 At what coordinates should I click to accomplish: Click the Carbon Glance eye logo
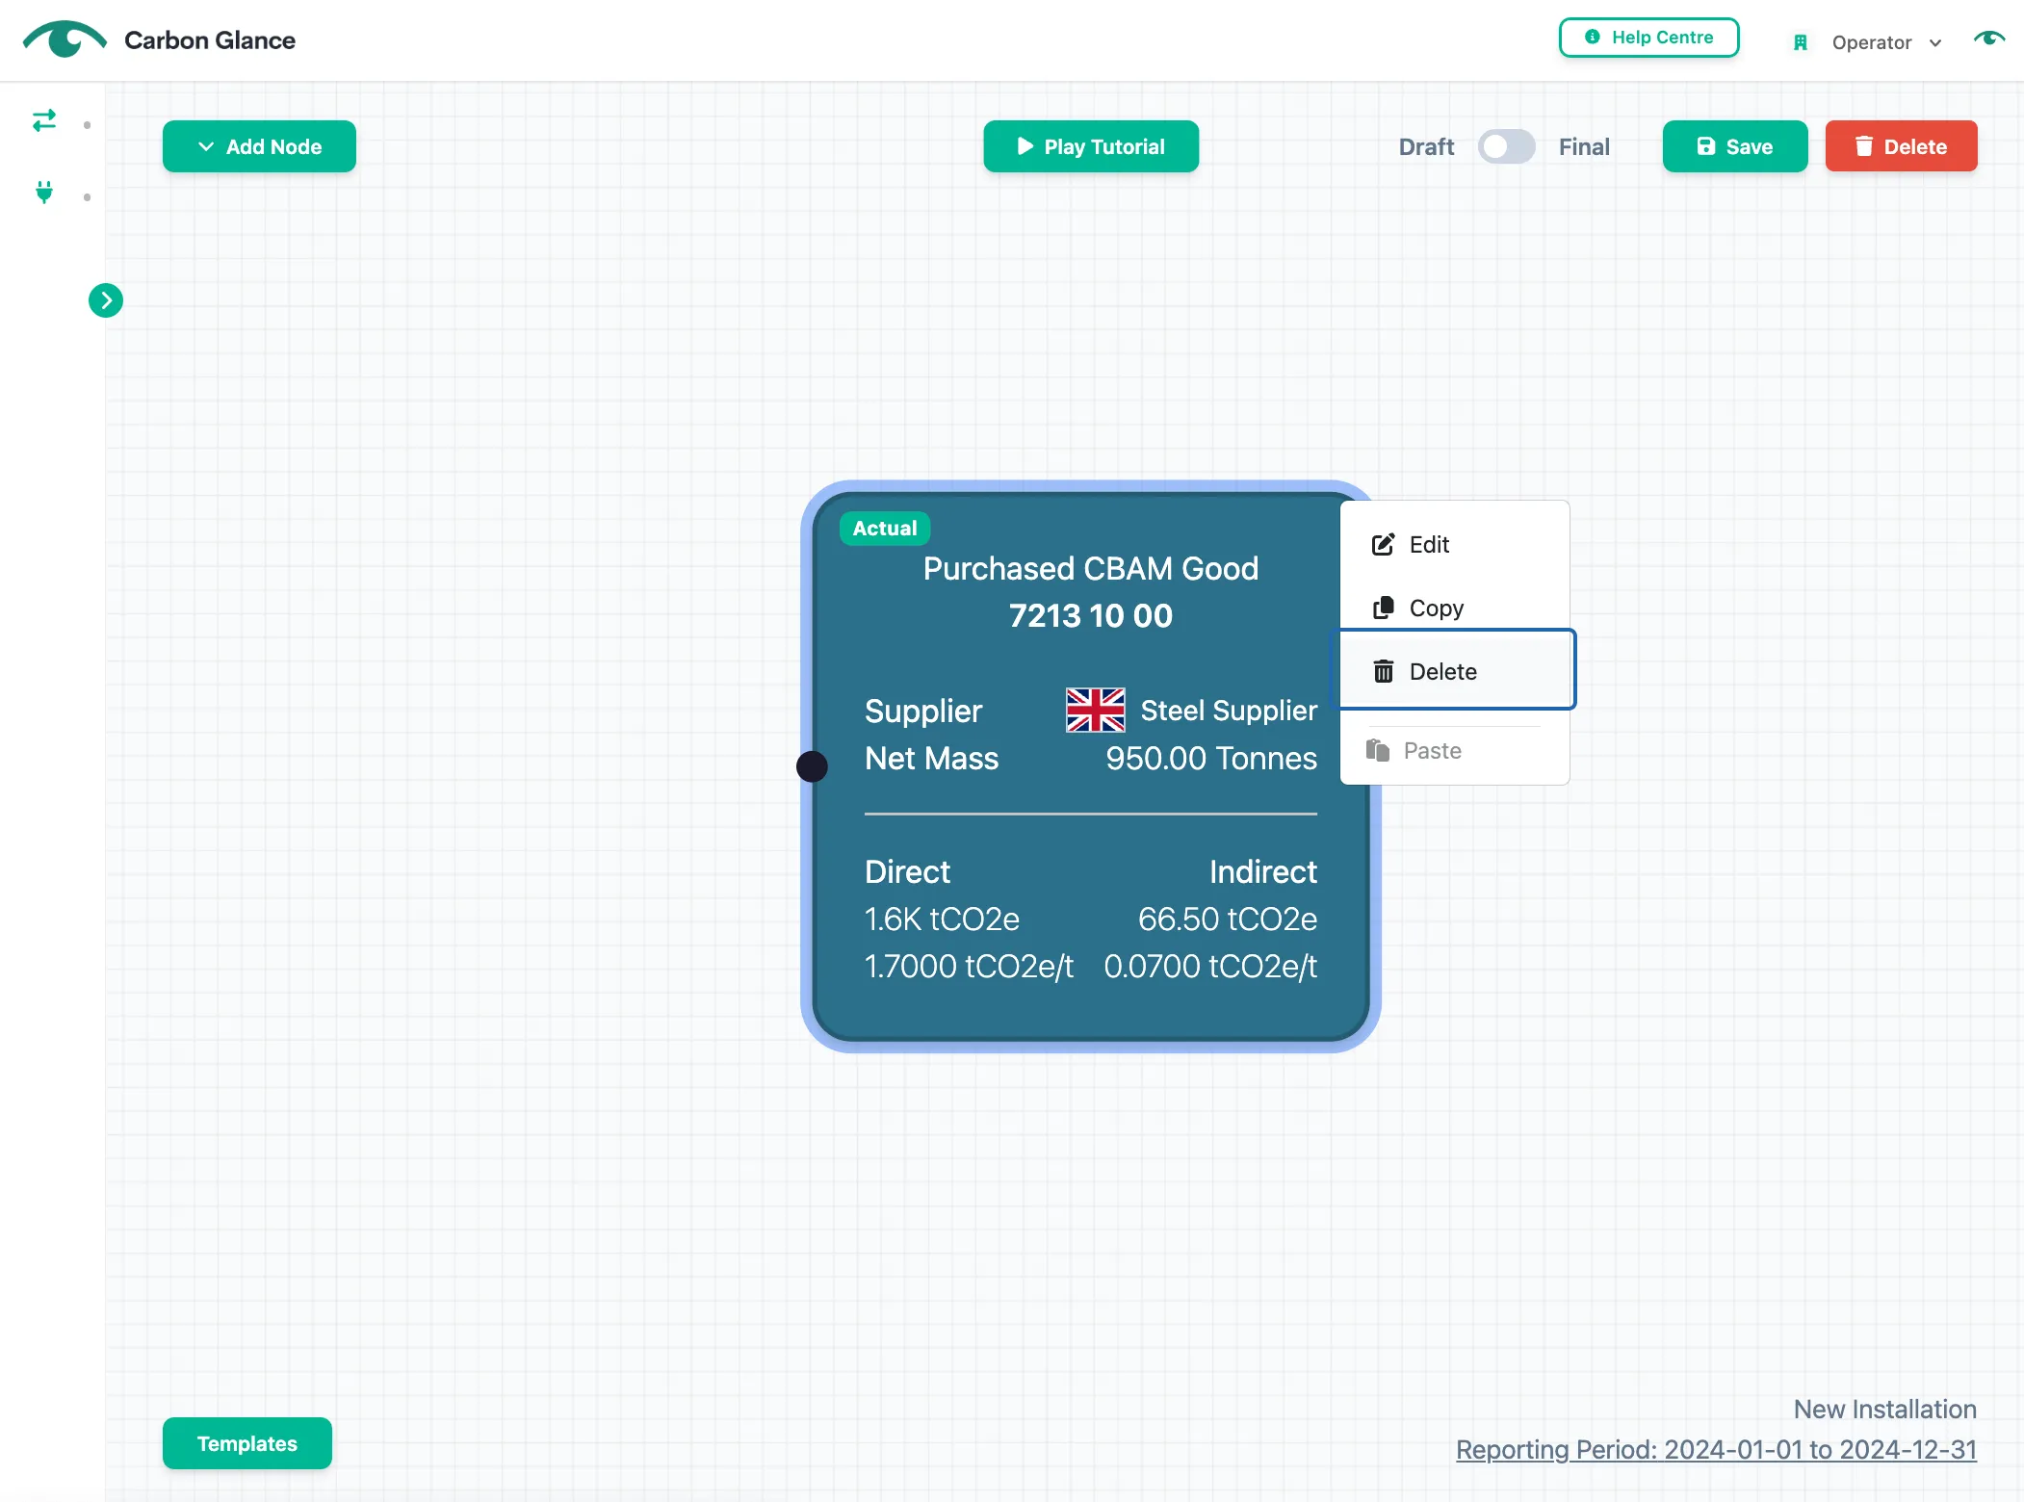(65, 39)
